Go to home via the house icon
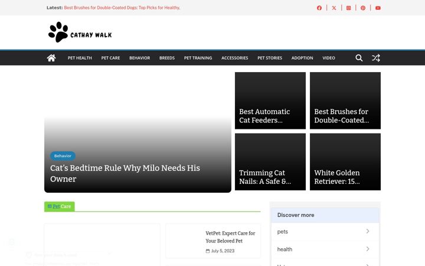The image size is (425, 266). point(51,58)
